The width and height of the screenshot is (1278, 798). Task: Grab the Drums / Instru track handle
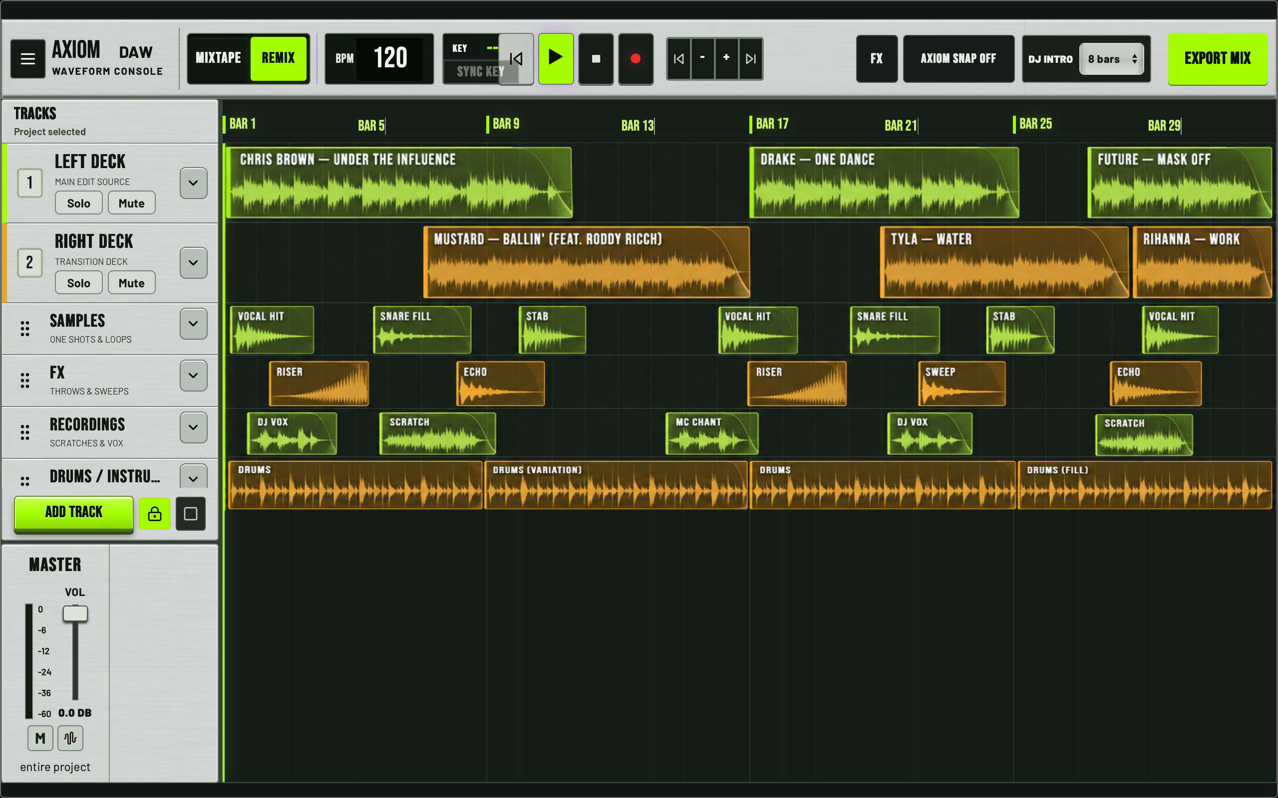coord(25,480)
